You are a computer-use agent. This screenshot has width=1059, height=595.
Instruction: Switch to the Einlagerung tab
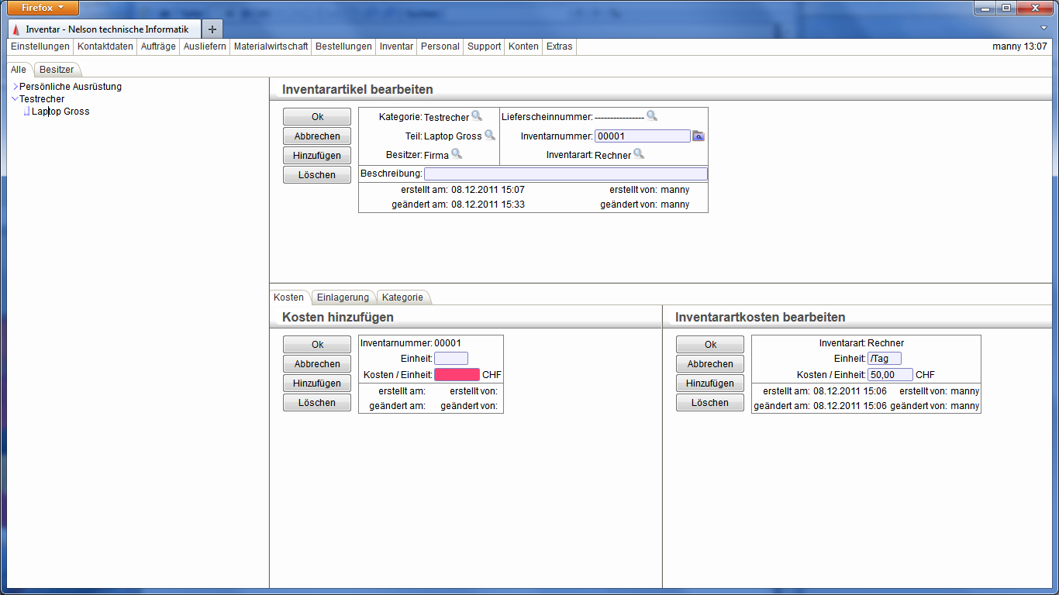[x=343, y=297]
